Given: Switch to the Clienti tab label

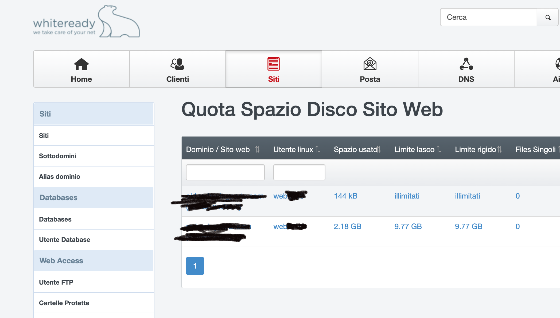Looking at the screenshot, I should [x=178, y=79].
